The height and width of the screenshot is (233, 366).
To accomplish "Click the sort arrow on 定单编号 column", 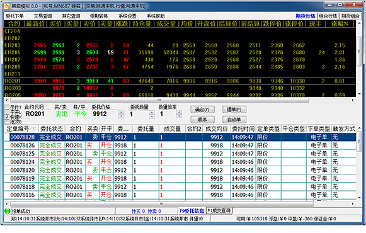I will [35, 128].
